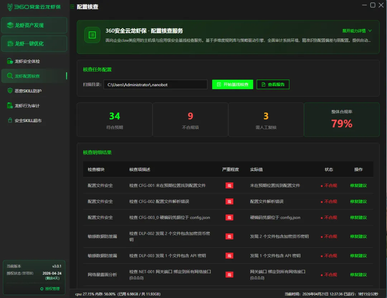
Task: Open 修复建议 for DLP-003 row
Action: point(358,256)
